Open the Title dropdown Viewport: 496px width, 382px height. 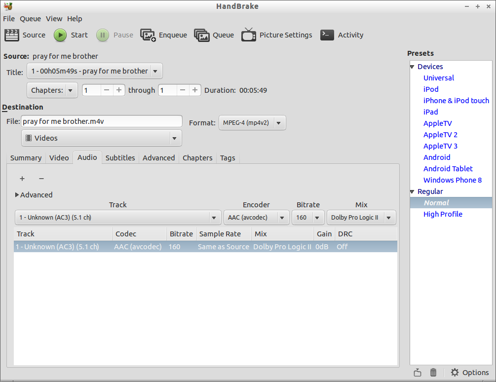(x=95, y=71)
